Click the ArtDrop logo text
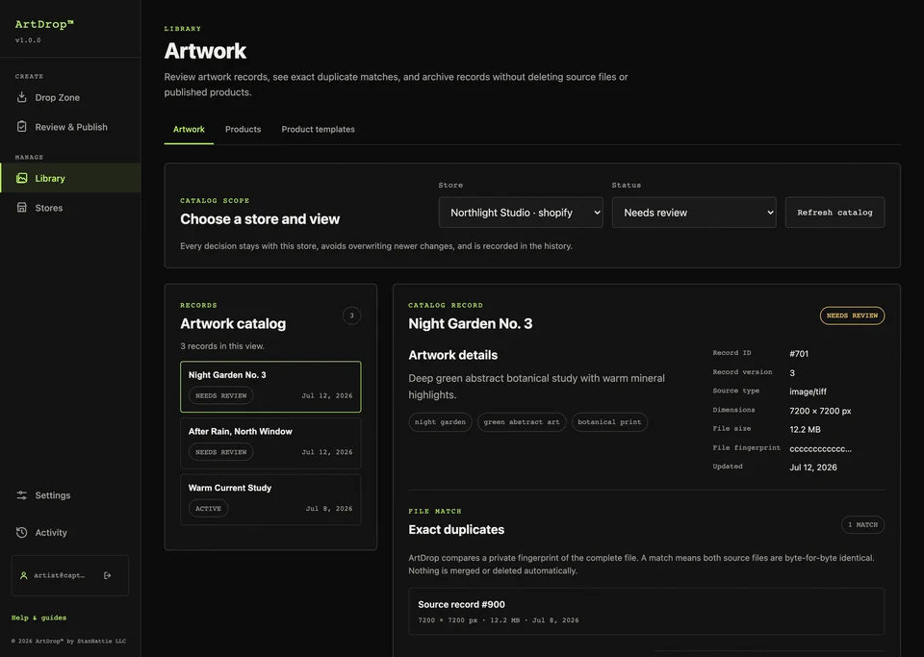Viewport: 924px width, 657px height. click(x=44, y=24)
